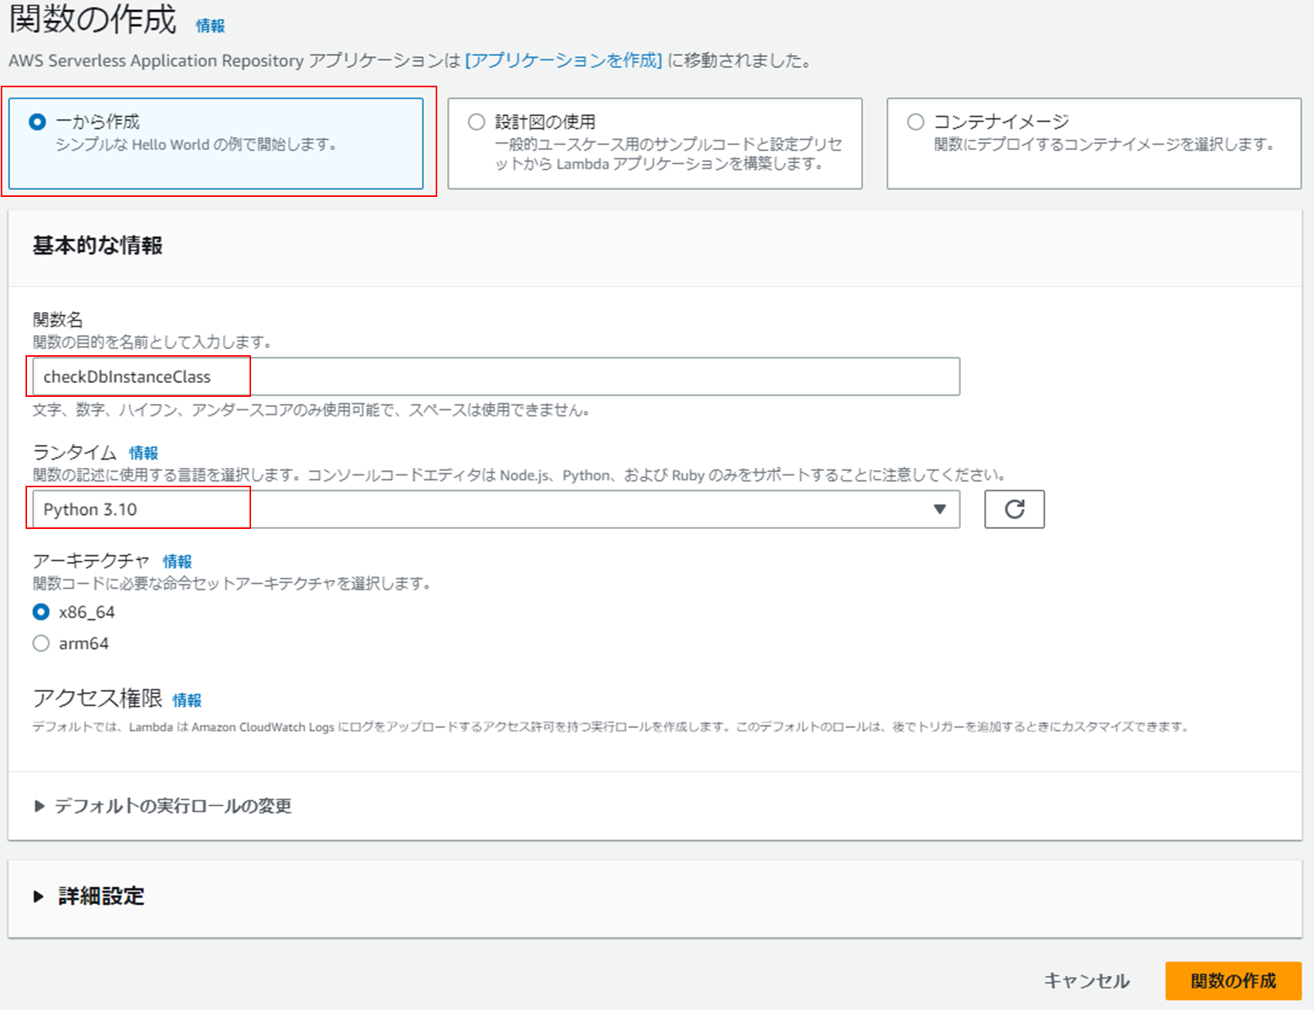
Task: Select the Python 3.10 runtime value
Action: [139, 509]
